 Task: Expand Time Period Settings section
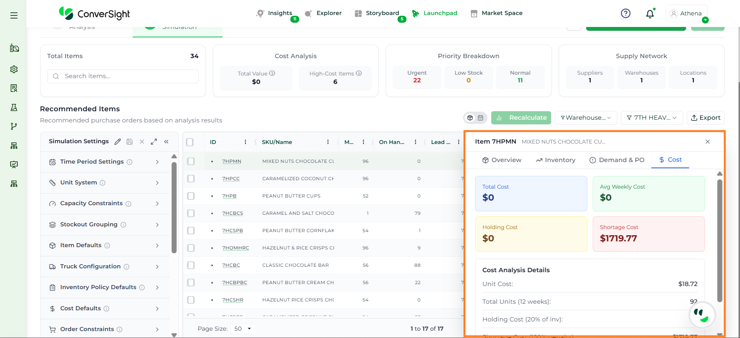(x=105, y=162)
